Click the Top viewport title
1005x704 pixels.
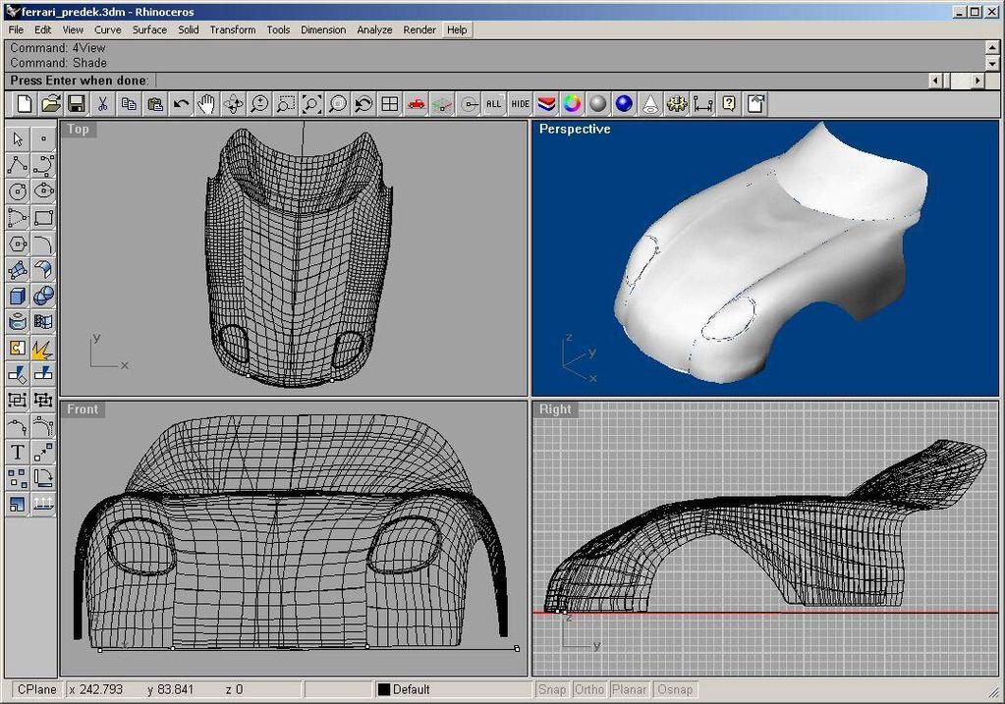[x=79, y=129]
